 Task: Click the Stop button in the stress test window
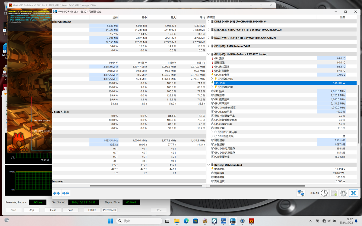[x=31, y=210]
